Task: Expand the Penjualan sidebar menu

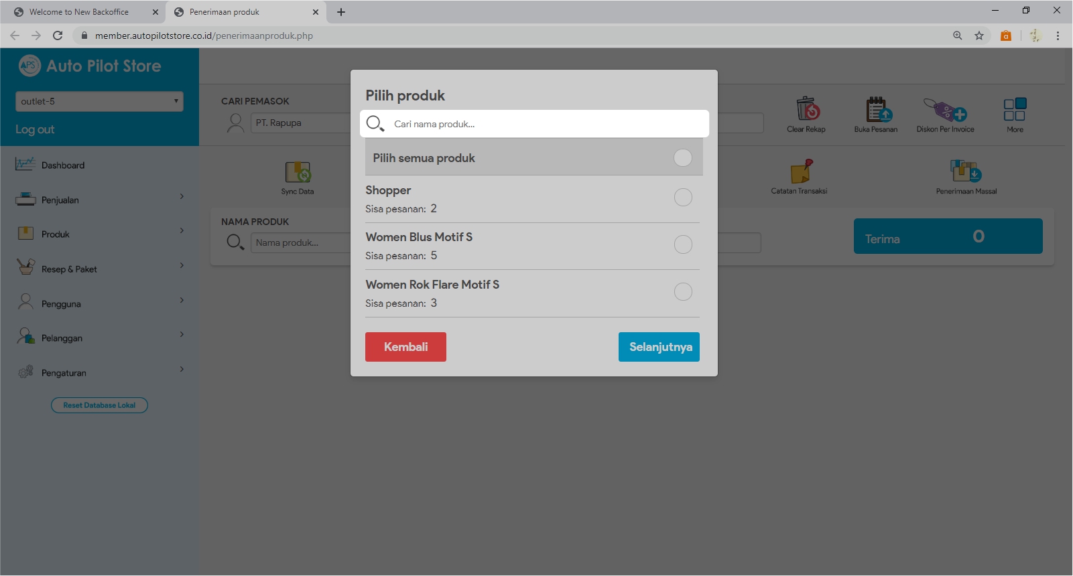Action: (x=99, y=200)
